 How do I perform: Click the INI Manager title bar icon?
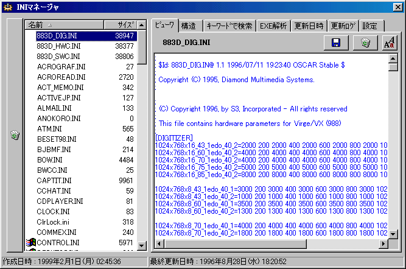[x=8, y=7]
